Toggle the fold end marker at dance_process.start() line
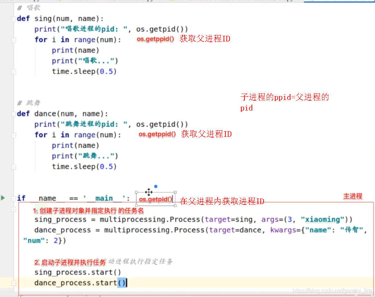The width and height of the screenshot is (375, 297). (x=14, y=283)
